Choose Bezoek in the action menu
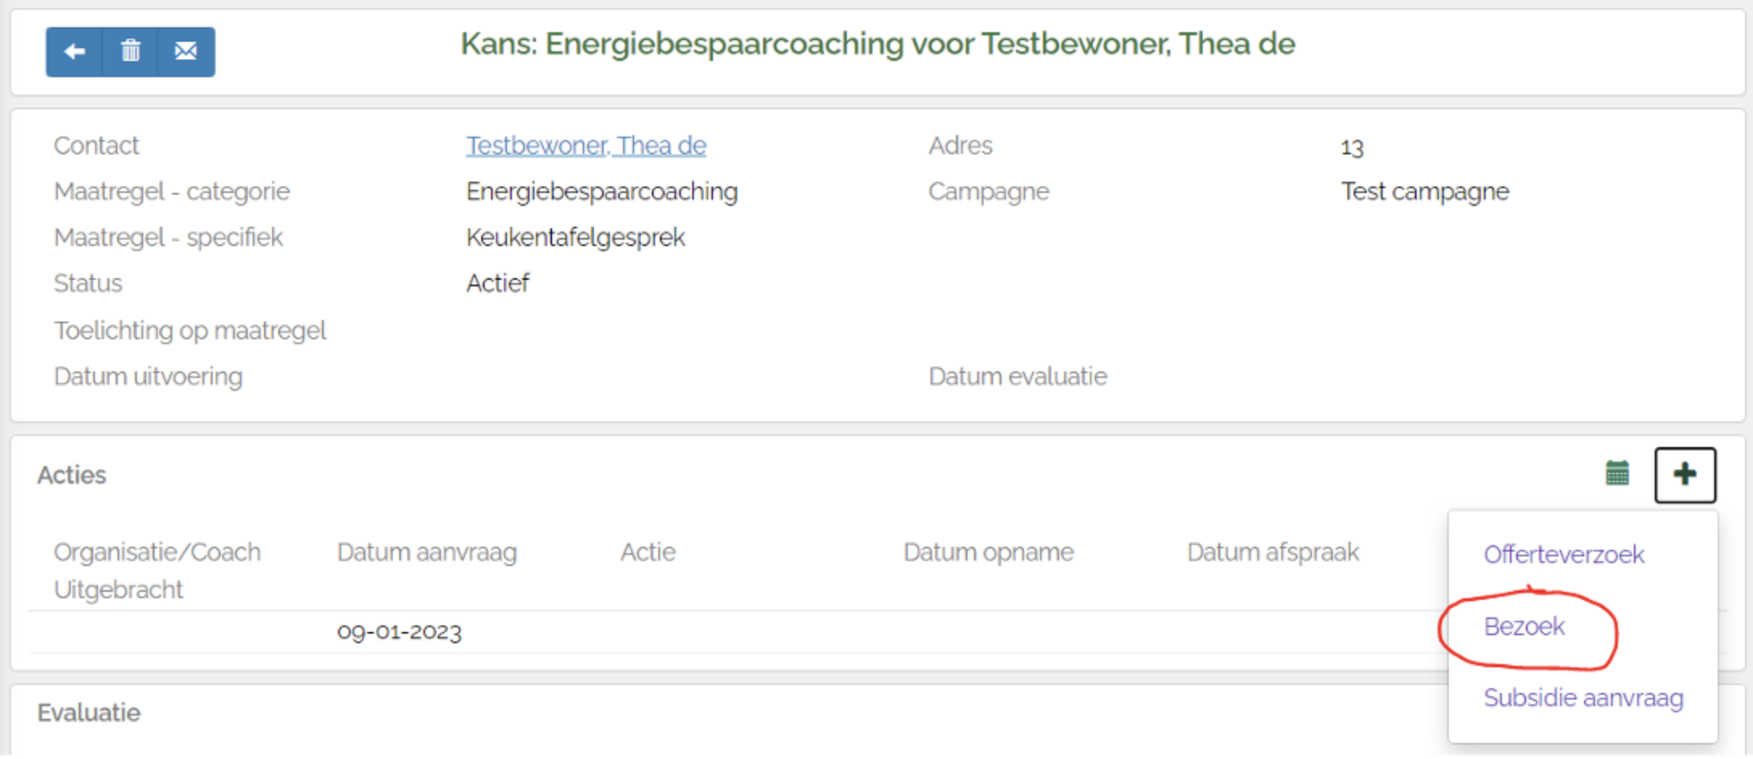This screenshot has width=1753, height=759. click(1524, 626)
